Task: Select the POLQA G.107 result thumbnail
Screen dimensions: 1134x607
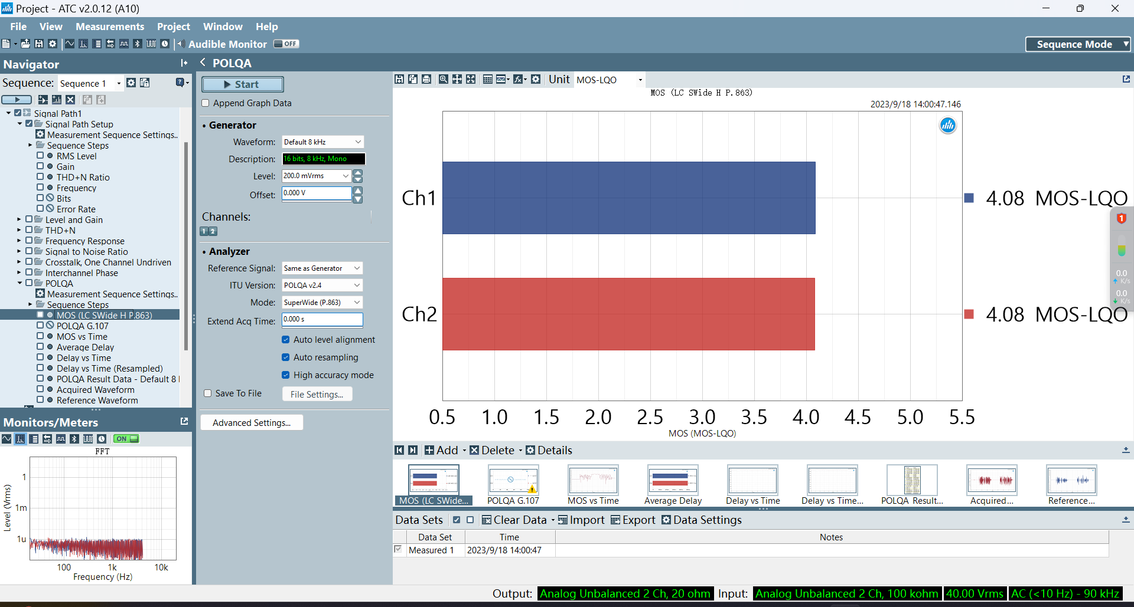Action: (x=513, y=485)
